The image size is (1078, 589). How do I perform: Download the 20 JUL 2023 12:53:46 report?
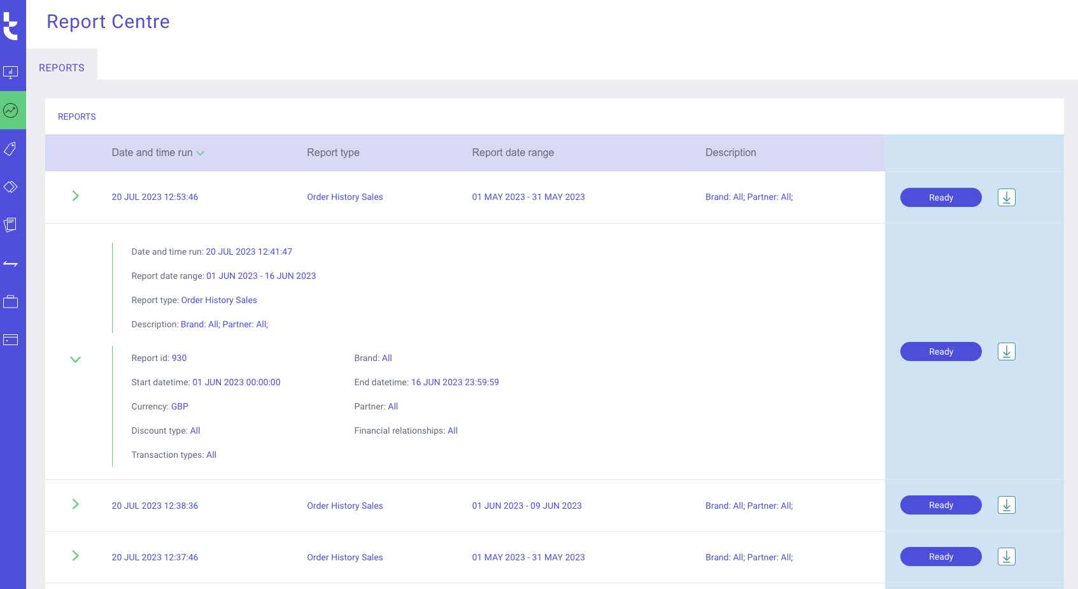click(x=1006, y=197)
